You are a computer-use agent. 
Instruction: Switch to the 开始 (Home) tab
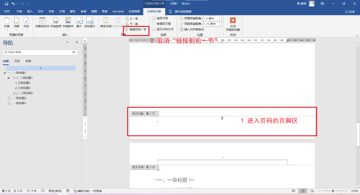pos(19,12)
